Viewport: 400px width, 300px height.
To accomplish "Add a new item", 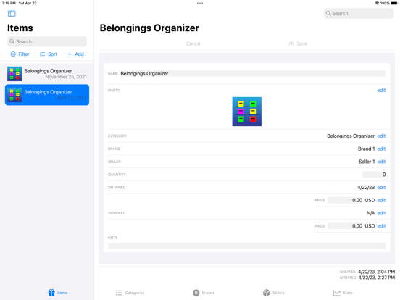I will [x=75, y=54].
